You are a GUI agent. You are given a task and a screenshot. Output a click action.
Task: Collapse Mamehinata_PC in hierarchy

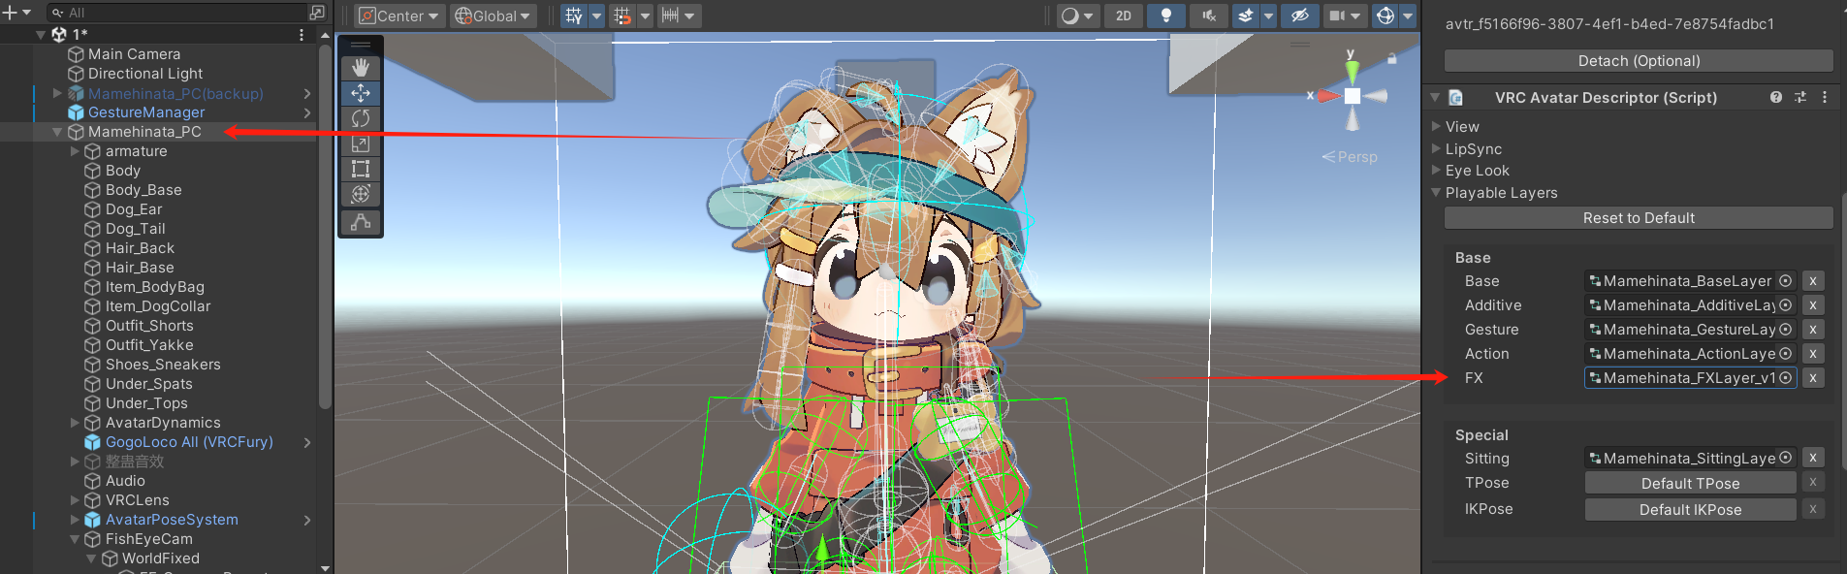click(57, 132)
